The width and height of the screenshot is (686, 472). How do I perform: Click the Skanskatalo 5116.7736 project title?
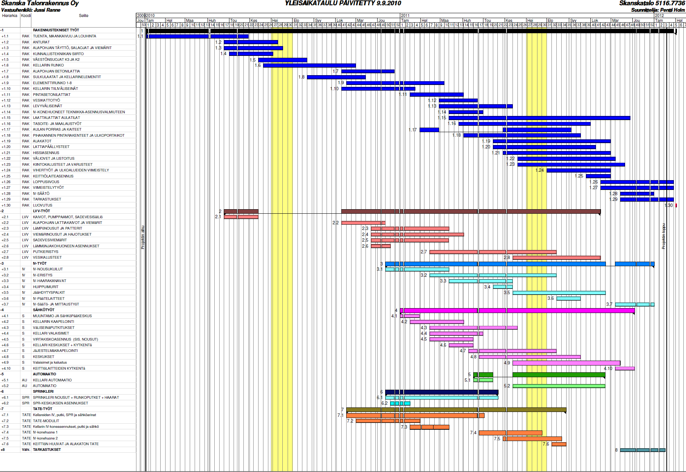click(x=652, y=3)
